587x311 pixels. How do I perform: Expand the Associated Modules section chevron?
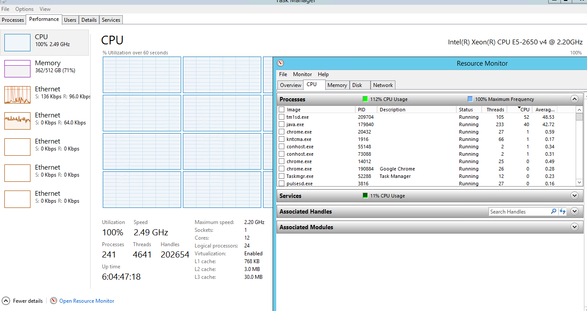point(574,227)
